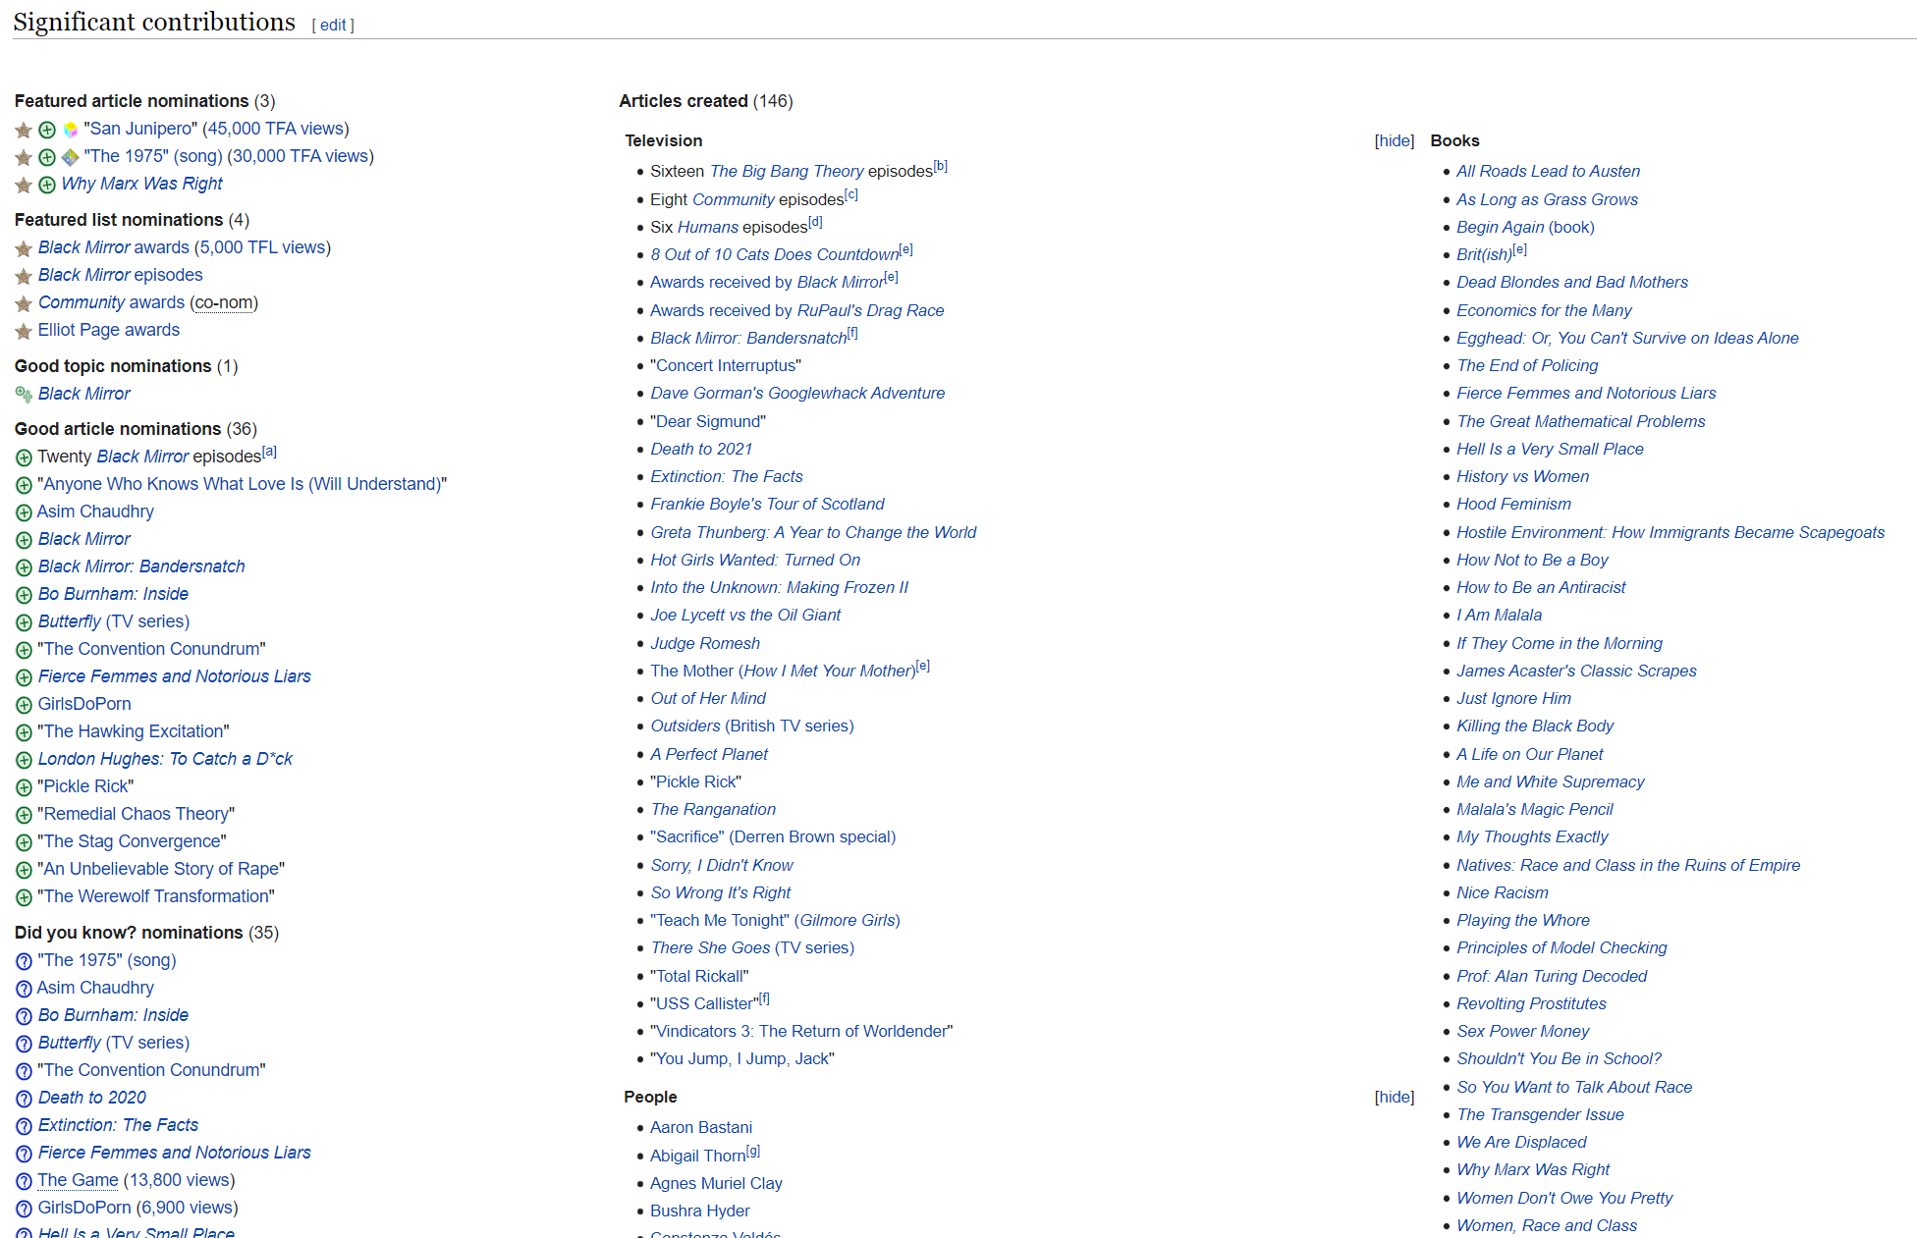This screenshot has width=1917, height=1238.
Task: Click the green plus icon beside "The Stag Convergence"
Action: [24, 842]
